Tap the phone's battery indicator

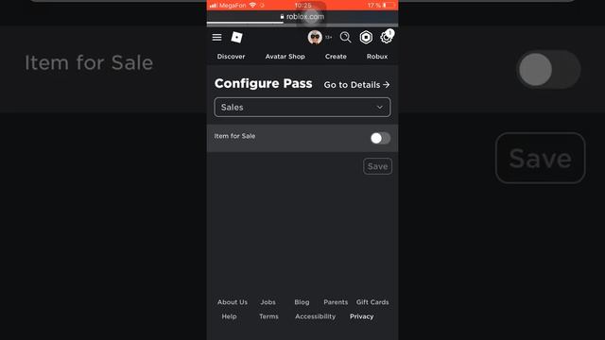(x=389, y=6)
